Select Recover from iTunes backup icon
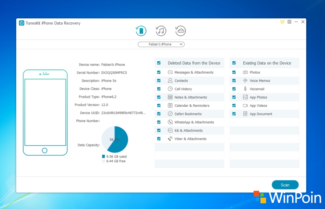The width and height of the screenshot is (325, 209). click(161, 31)
